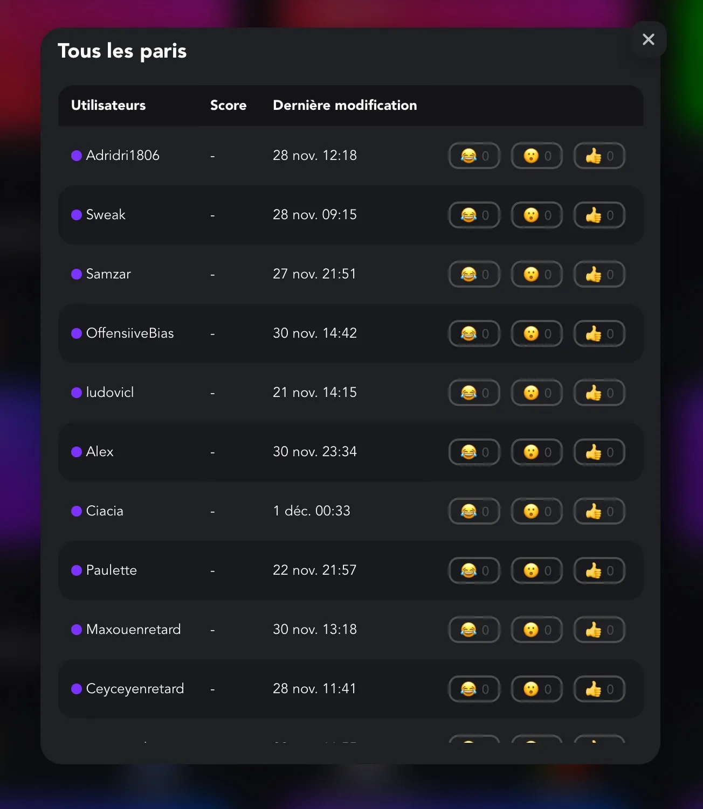React with surprised emoji to Samzar's bet
The height and width of the screenshot is (809, 703).
[x=537, y=274]
